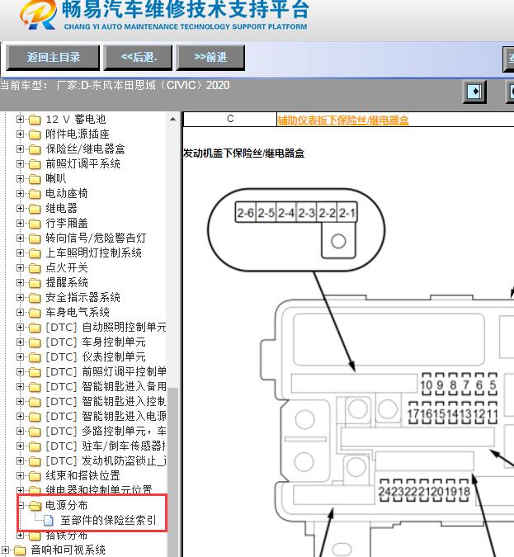
Task: Click the 至部件的保险丝索引 document icon
Action: (x=49, y=521)
